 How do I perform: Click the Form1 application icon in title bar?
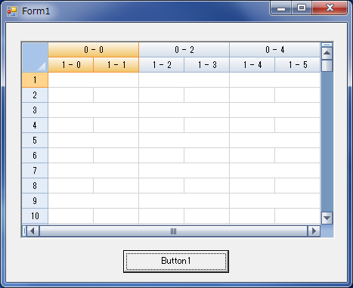pos(12,11)
